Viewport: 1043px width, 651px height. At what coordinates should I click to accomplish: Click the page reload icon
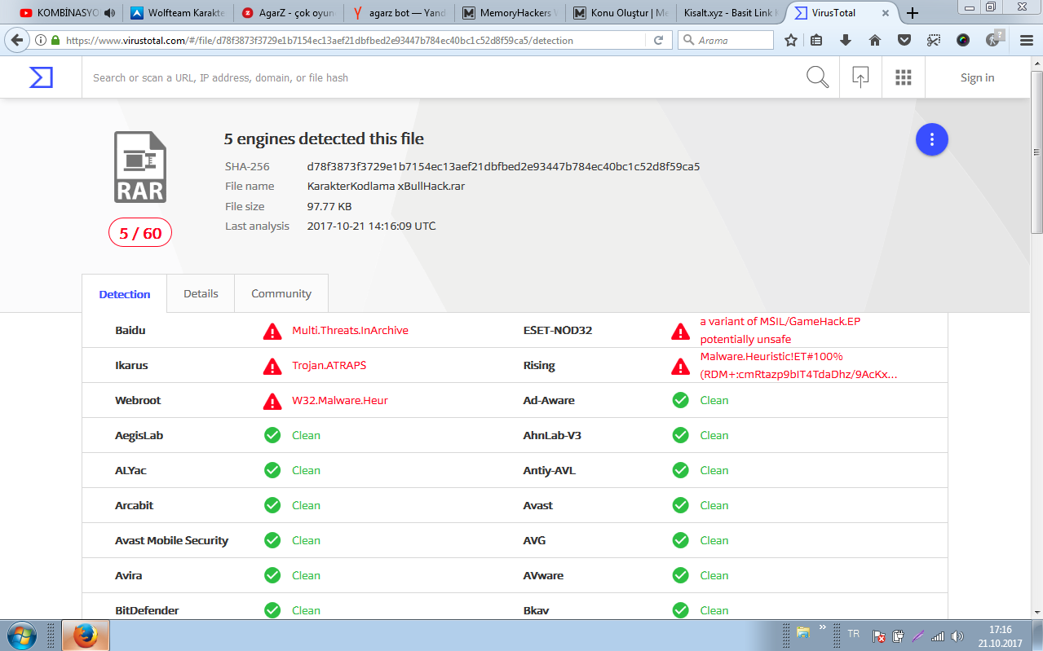[658, 40]
